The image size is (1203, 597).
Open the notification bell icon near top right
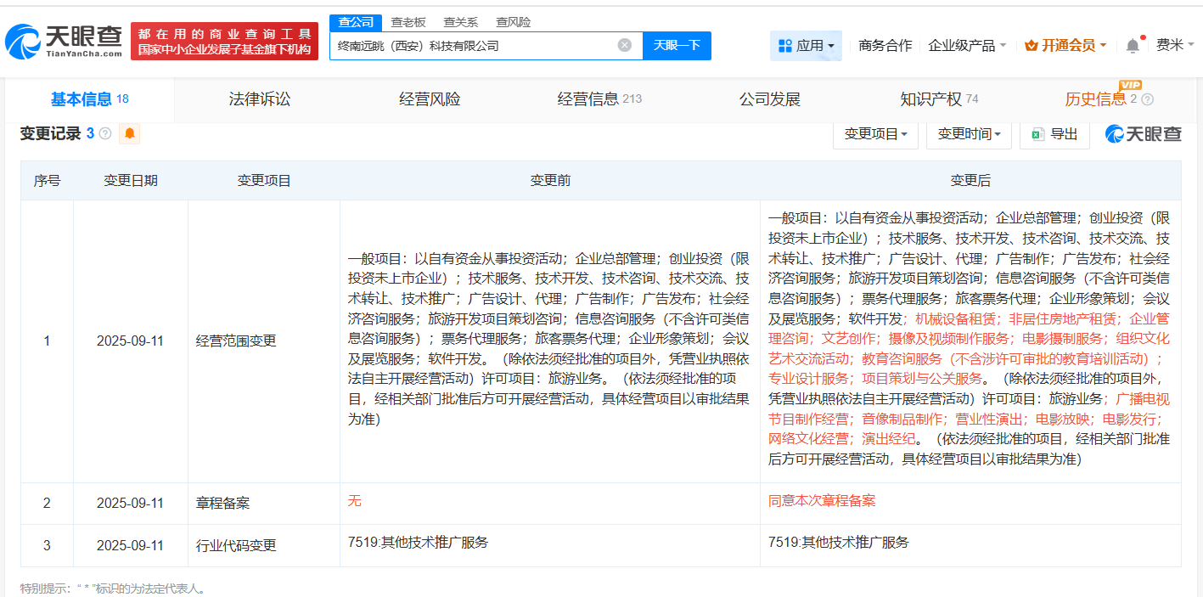pyautogui.click(x=1132, y=45)
